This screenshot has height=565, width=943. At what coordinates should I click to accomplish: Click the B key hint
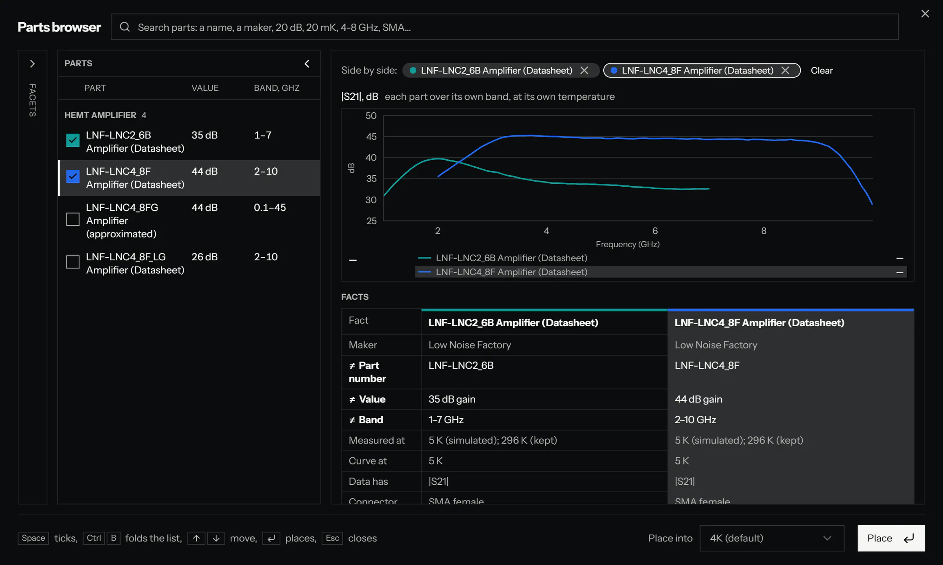coord(113,538)
